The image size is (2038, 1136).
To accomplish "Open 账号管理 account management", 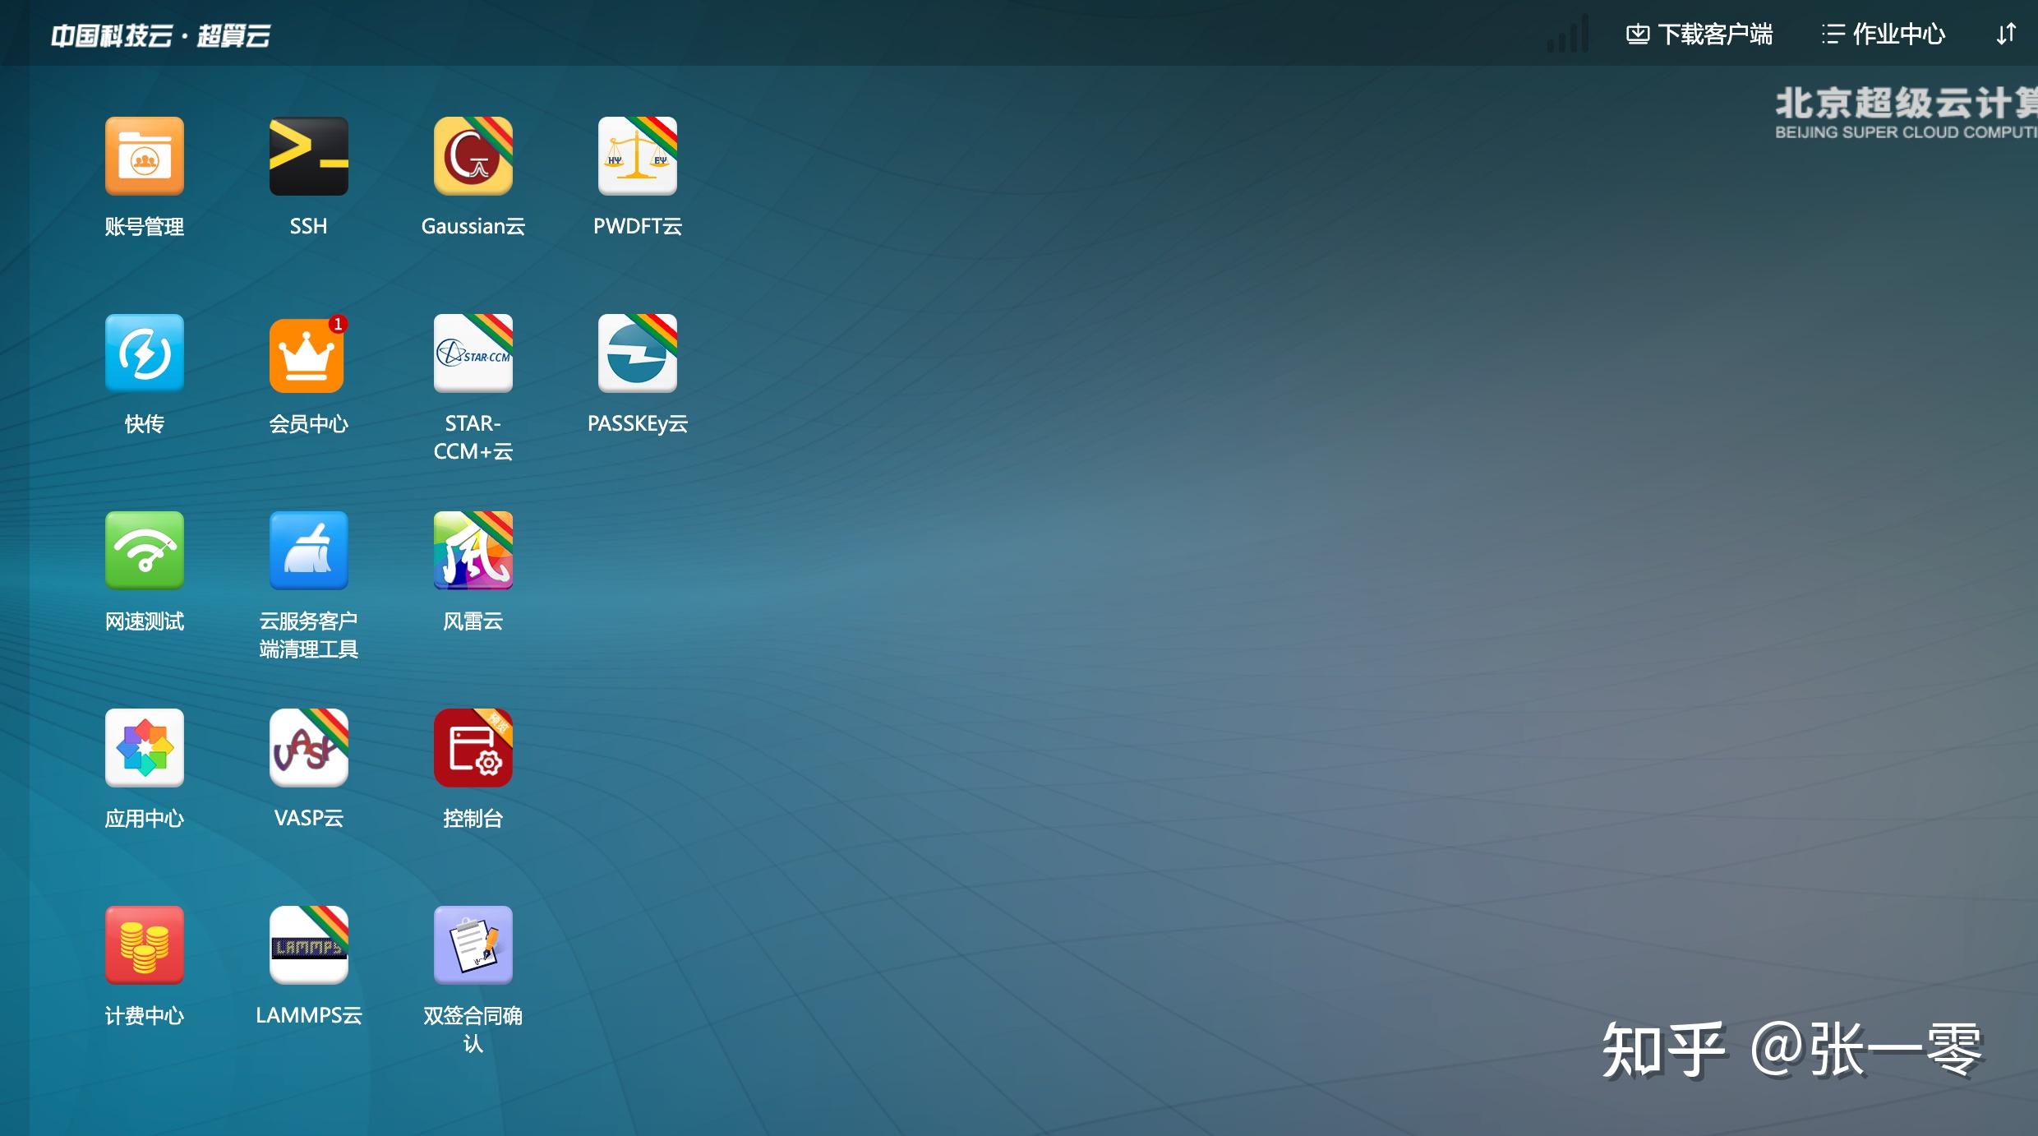I will (144, 156).
